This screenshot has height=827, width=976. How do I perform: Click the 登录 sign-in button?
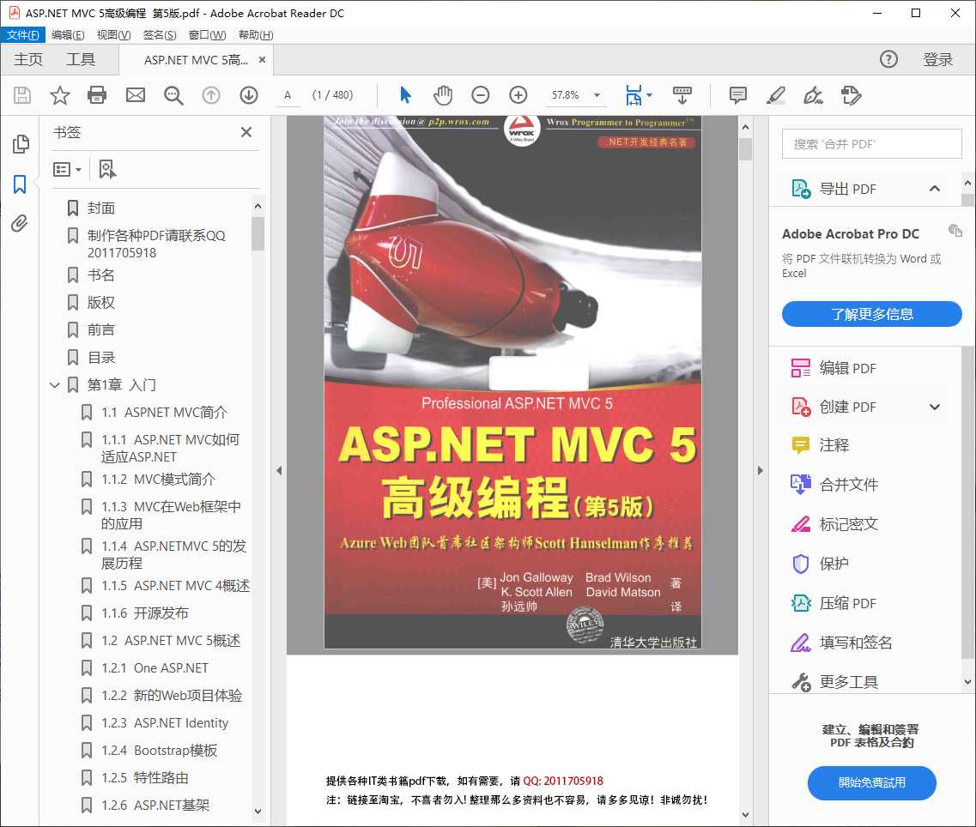(937, 59)
